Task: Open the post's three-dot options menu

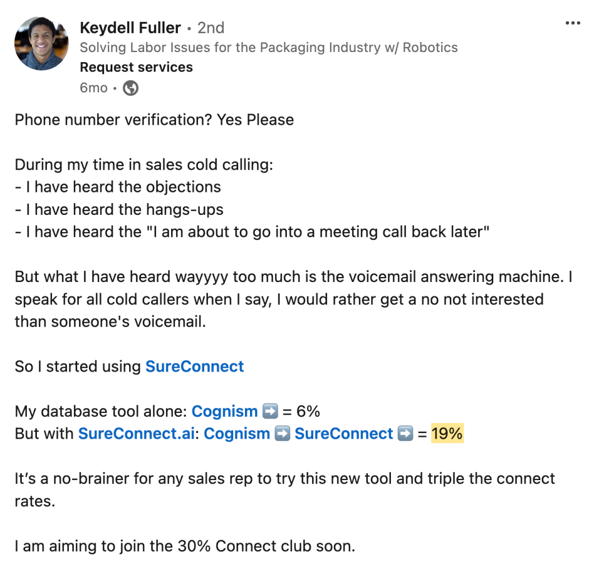Action: [573, 23]
